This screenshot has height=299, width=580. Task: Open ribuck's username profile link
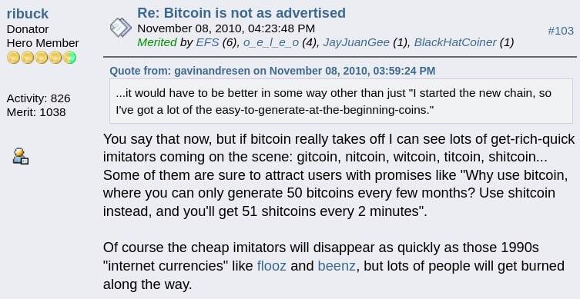coord(28,14)
